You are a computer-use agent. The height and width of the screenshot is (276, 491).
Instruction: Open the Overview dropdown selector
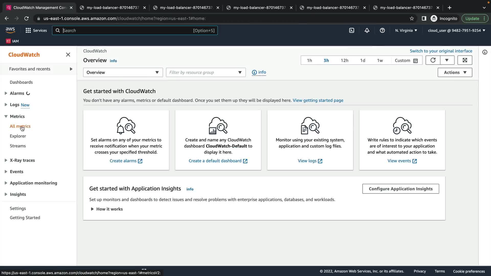pos(123,72)
